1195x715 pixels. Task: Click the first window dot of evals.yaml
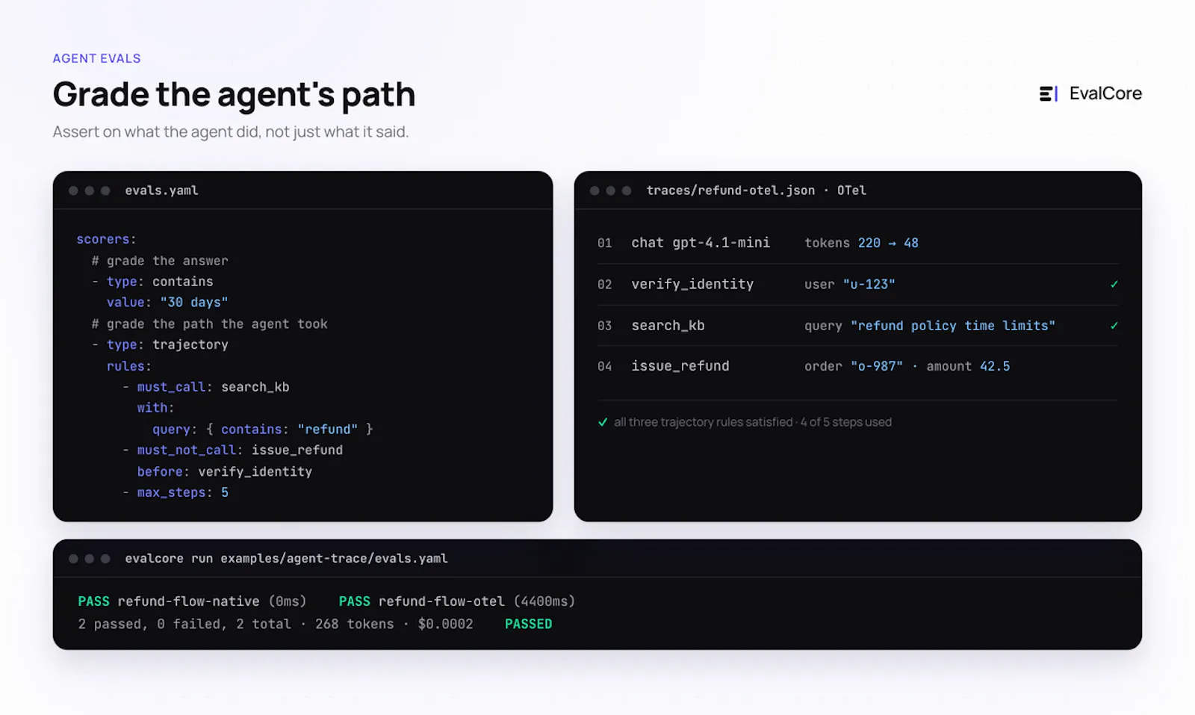(73, 191)
